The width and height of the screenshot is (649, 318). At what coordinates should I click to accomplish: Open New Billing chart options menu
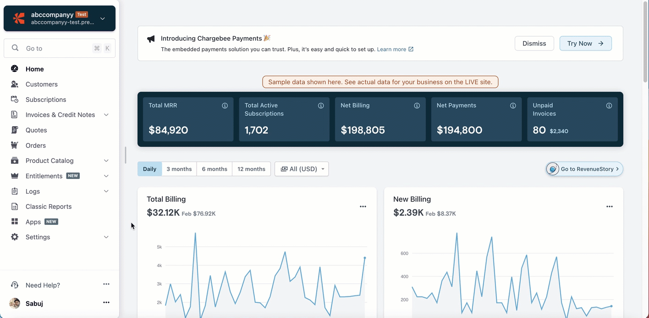point(610,206)
